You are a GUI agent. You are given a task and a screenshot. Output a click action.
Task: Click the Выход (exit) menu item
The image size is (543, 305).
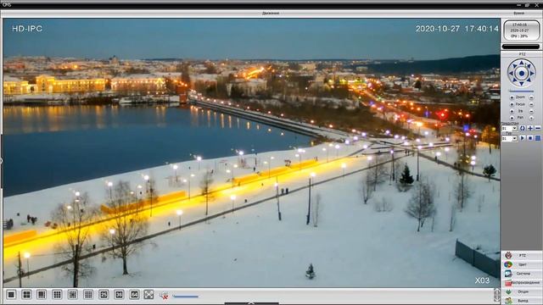[522, 301]
